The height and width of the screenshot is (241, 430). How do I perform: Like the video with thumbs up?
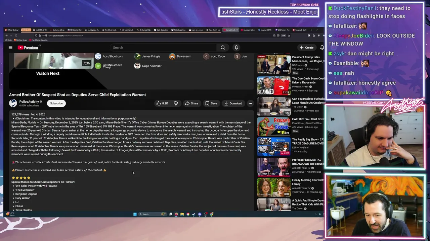tap(162, 103)
